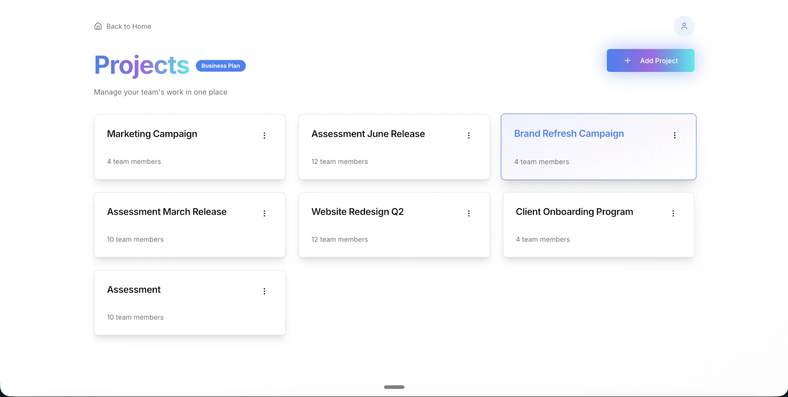The image size is (788, 397).
Task: Click the Business Plan badge
Action: pos(221,66)
